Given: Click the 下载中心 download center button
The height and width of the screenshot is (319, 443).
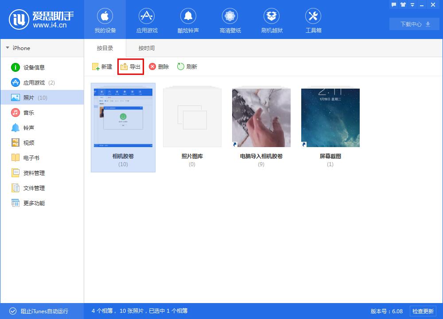Looking at the screenshot, I should click(x=414, y=24).
